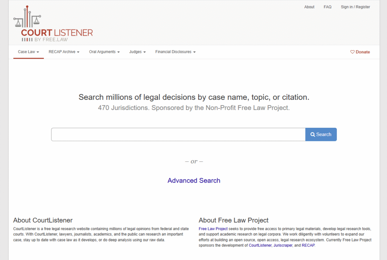
Task: Open the About page link
Action: pyautogui.click(x=309, y=7)
